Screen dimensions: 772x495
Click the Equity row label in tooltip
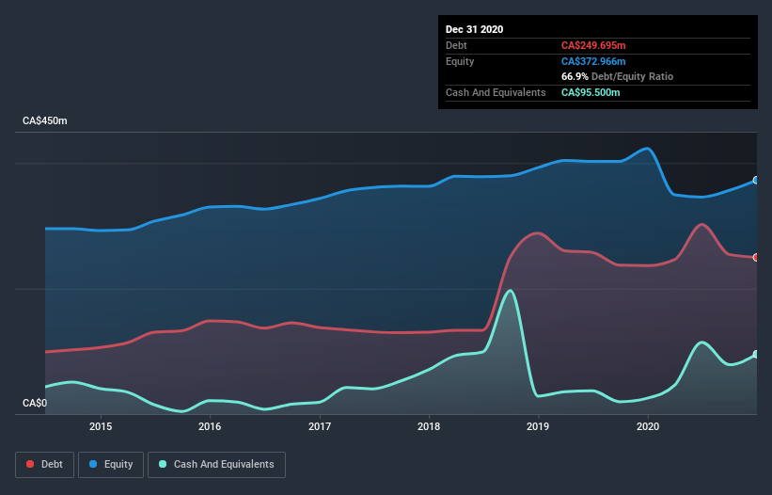[x=460, y=61]
